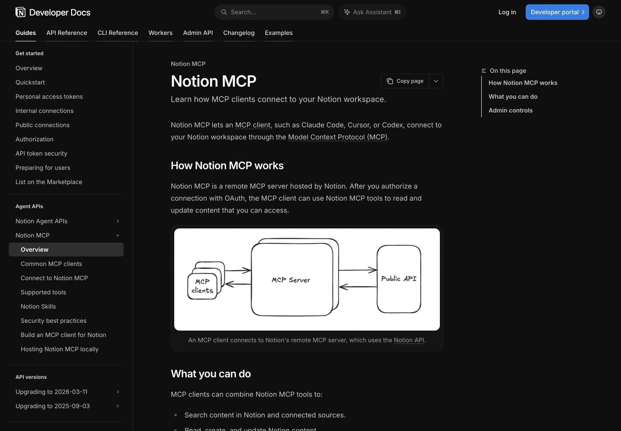Open the API Reference tab
Image resolution: width=621 pixels, height=431 pixels.
pyautogui.click(x=67, y=33)
